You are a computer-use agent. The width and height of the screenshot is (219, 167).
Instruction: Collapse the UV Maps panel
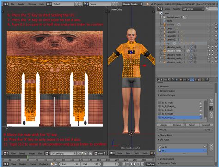[163, 140]
